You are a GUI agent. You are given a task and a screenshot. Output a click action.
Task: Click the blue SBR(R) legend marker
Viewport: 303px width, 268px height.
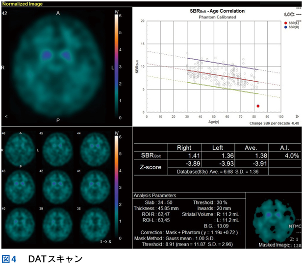[x=286, y=27]
